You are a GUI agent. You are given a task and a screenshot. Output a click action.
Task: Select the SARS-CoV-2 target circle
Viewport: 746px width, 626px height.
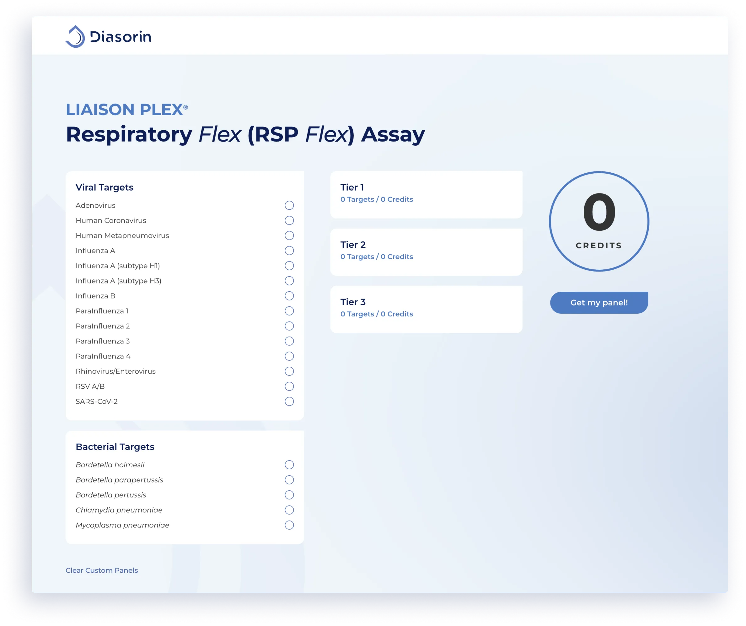289,402
